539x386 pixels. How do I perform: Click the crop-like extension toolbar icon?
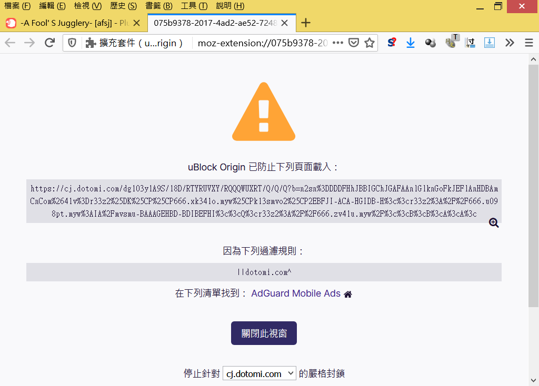[x=470, y=43]
